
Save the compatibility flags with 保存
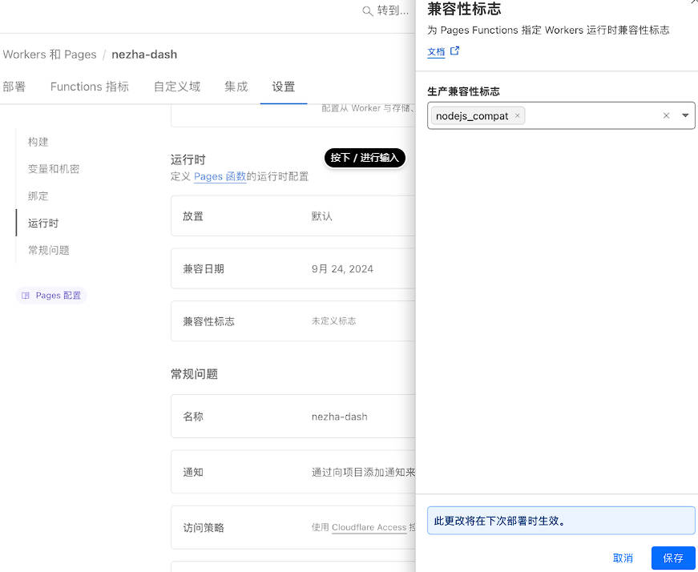[673, 558]
